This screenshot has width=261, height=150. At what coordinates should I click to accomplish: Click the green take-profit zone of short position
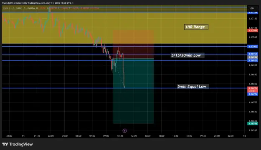click(133, 91)
